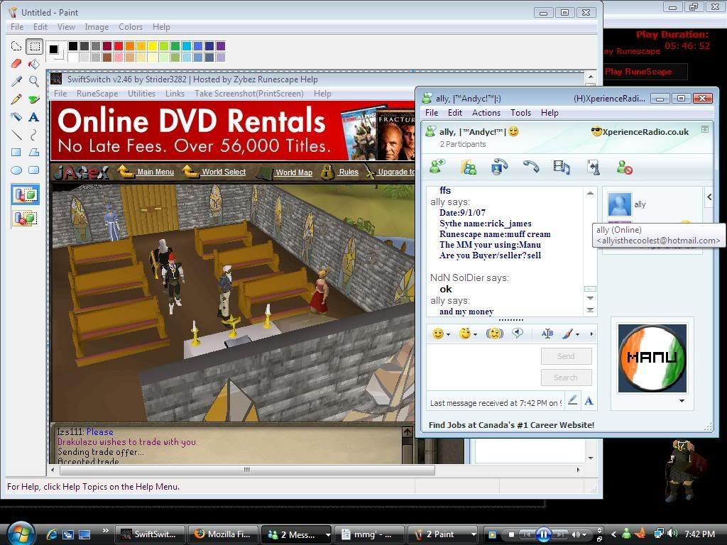Enable the transparent selection option in Paint
This screenshot has height=545, width=727.
coord(25,218)
